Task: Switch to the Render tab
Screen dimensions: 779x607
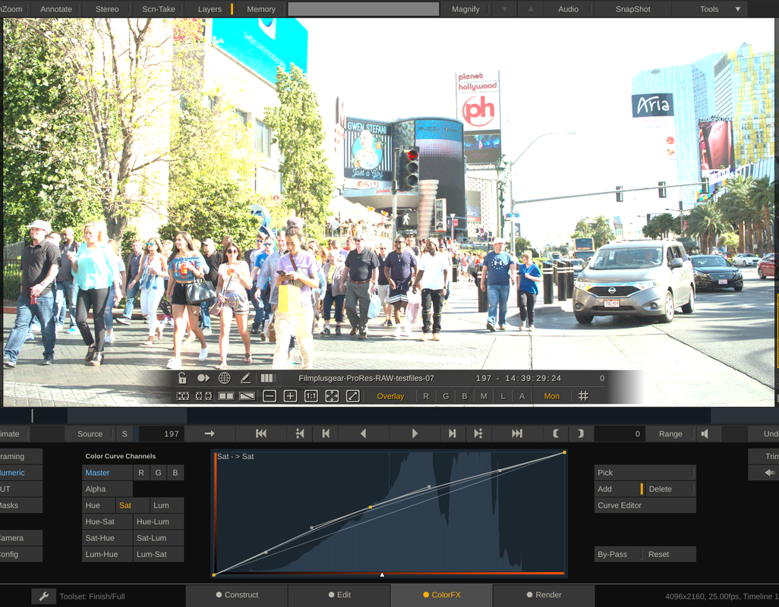Action: tap(544, 595)
